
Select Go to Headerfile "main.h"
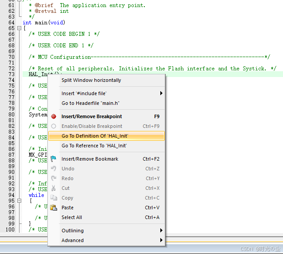tap(106, 103)
